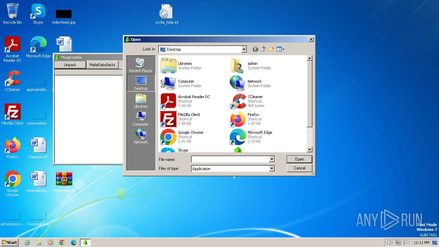The image size is (439, 247).
Task: Select CCleaner shortcut in file list
Action: pos(247,101)
